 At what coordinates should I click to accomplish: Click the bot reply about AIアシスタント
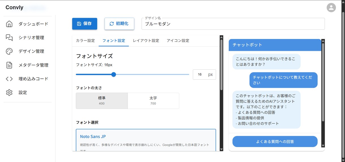click(x=266, y=110)
